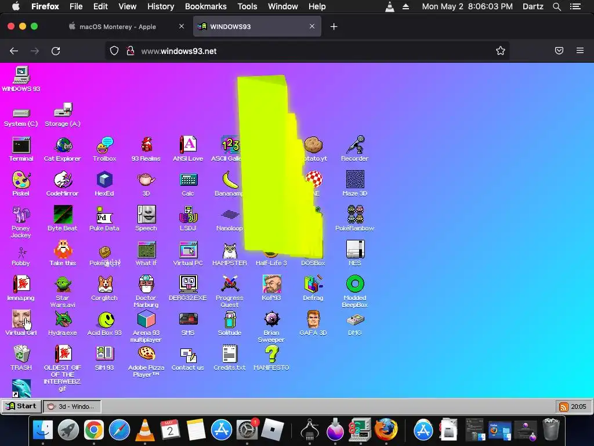This screenshot has height=446, width=594.
Task: Click the URL address field
Action: (307, 51)
